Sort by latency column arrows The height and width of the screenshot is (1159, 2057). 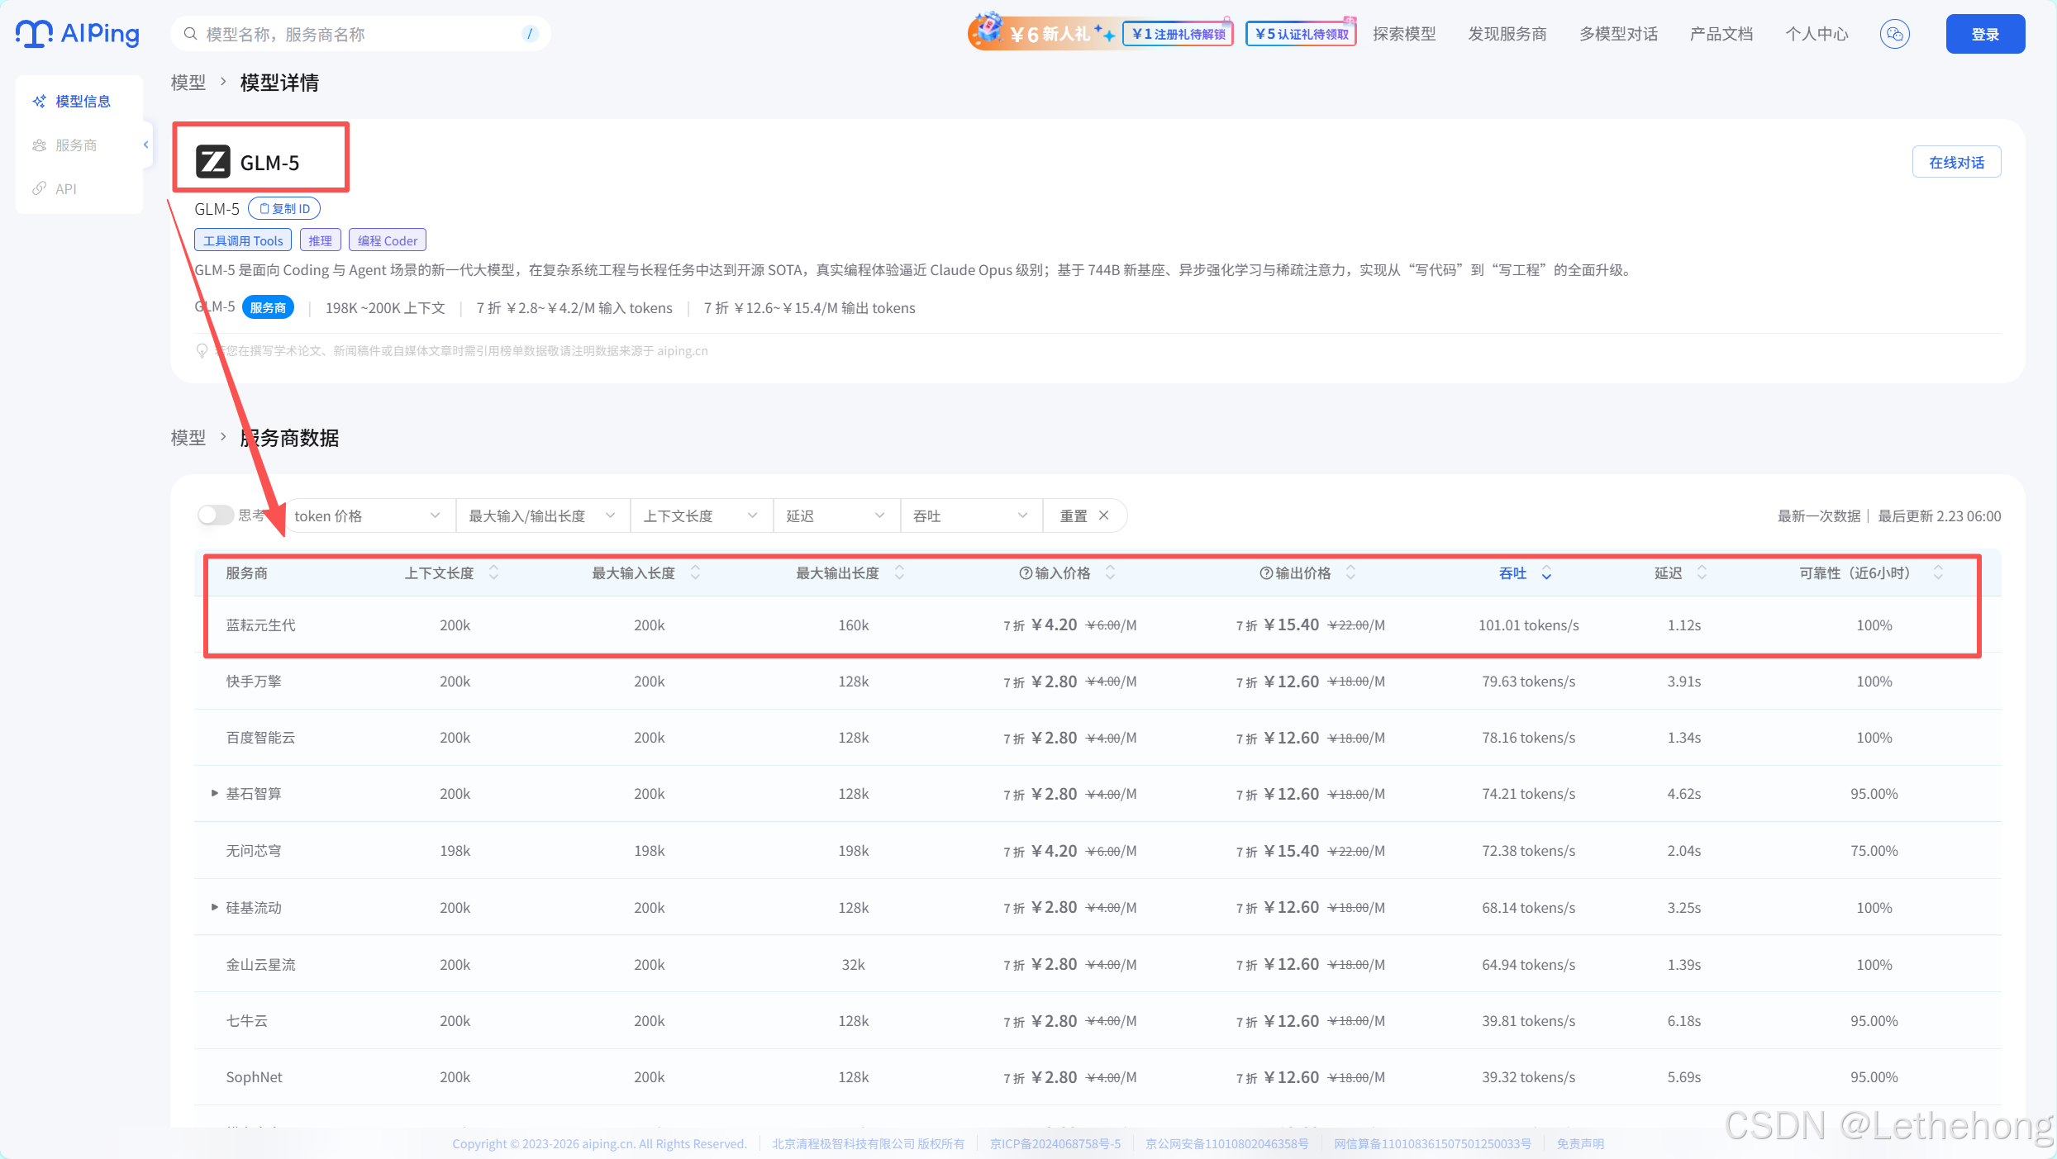coord(1702,572)
